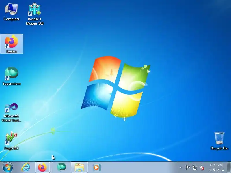Open Supermium from the taskbar

[x=62, y=168]
